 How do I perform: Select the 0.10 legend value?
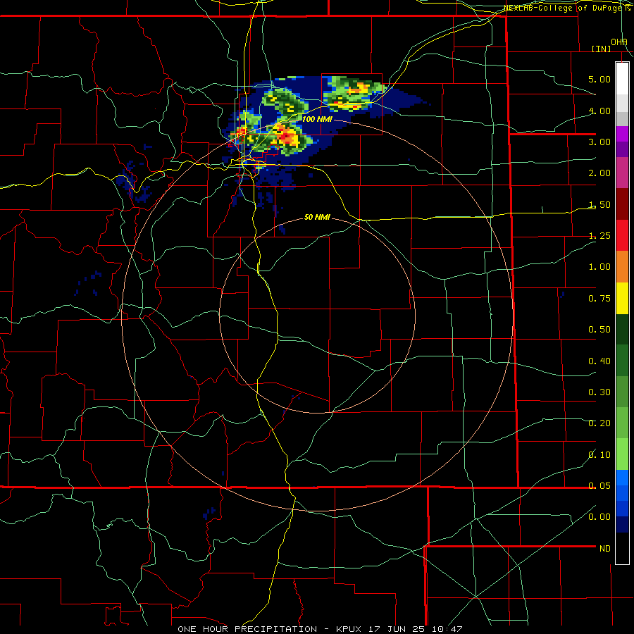tap(599, 455)
